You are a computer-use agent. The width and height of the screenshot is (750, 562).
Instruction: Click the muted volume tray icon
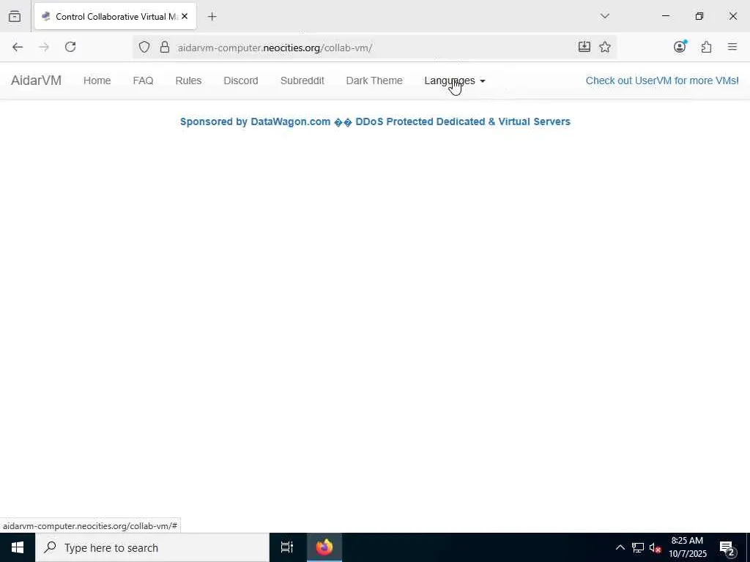656,547
